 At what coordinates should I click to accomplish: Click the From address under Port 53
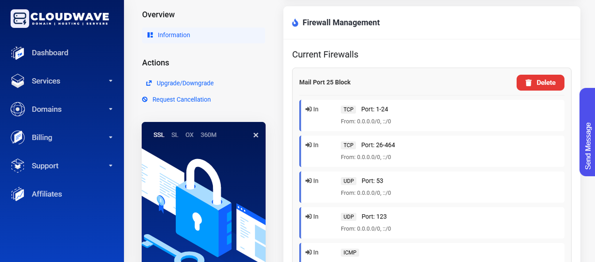(366, 193)
